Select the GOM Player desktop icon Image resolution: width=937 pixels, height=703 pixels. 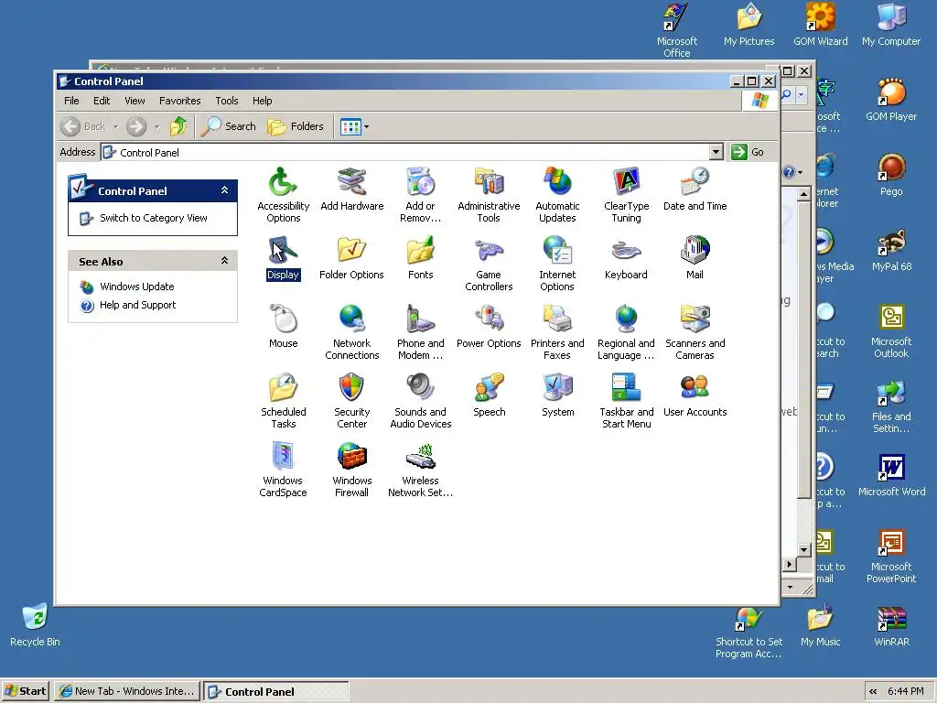891,101
